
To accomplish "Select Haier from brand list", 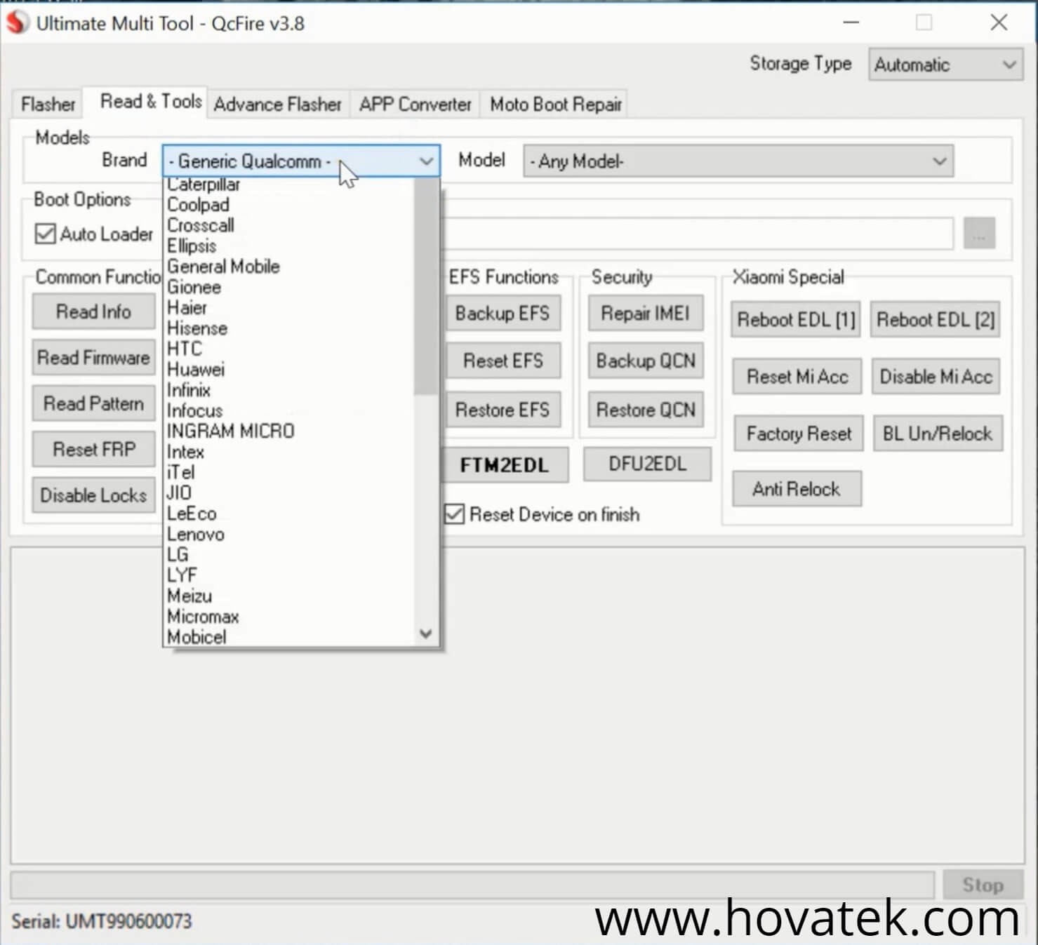I will [x=289, y=308].
